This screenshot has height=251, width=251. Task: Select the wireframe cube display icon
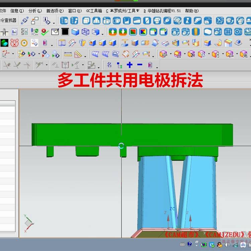point(85,32)
